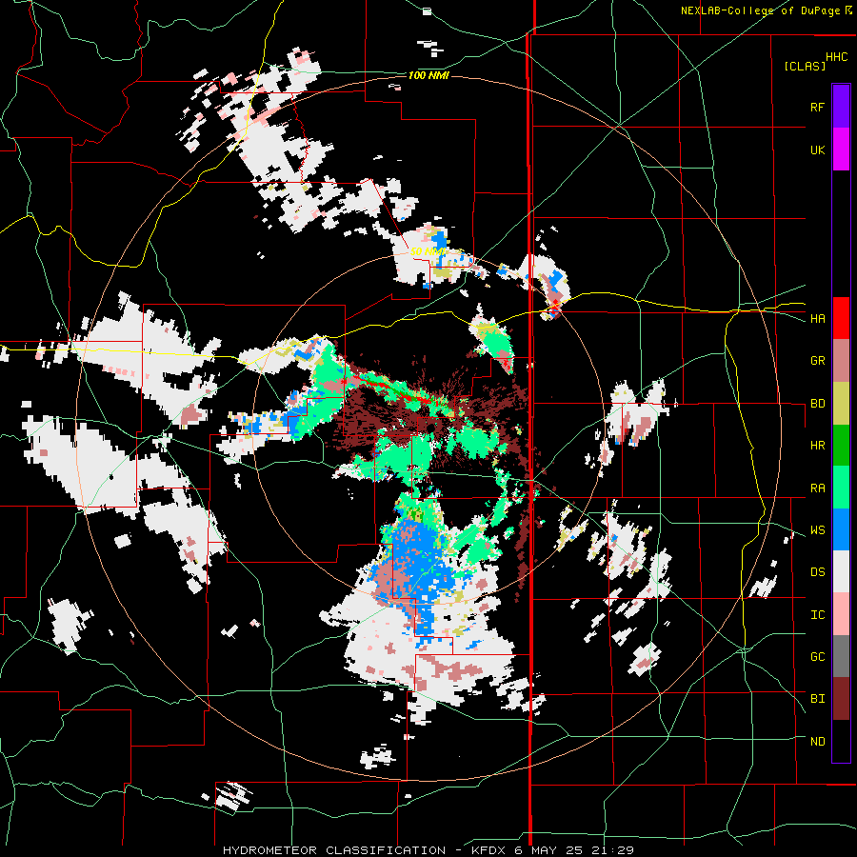Click the ND legend label
The image size is (857, 857).
point(817,742)
